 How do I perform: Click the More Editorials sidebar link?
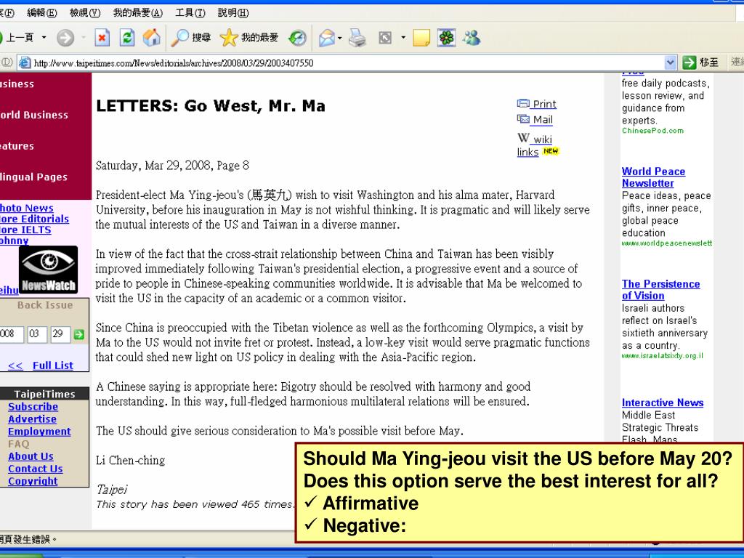coord(34,219)
